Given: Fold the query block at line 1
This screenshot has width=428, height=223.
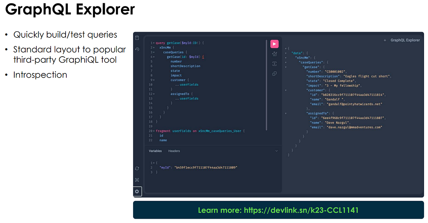Looking at the screenshot, I should 154,43.
